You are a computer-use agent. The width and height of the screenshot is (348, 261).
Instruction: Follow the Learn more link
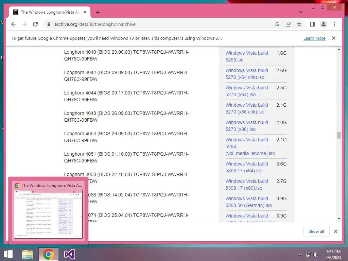[x=314, y=38]
